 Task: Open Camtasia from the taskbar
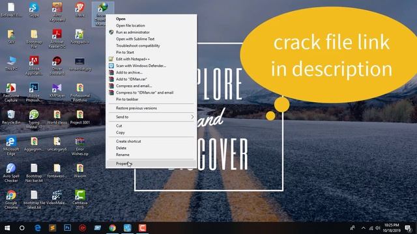(x=142, y=228)
